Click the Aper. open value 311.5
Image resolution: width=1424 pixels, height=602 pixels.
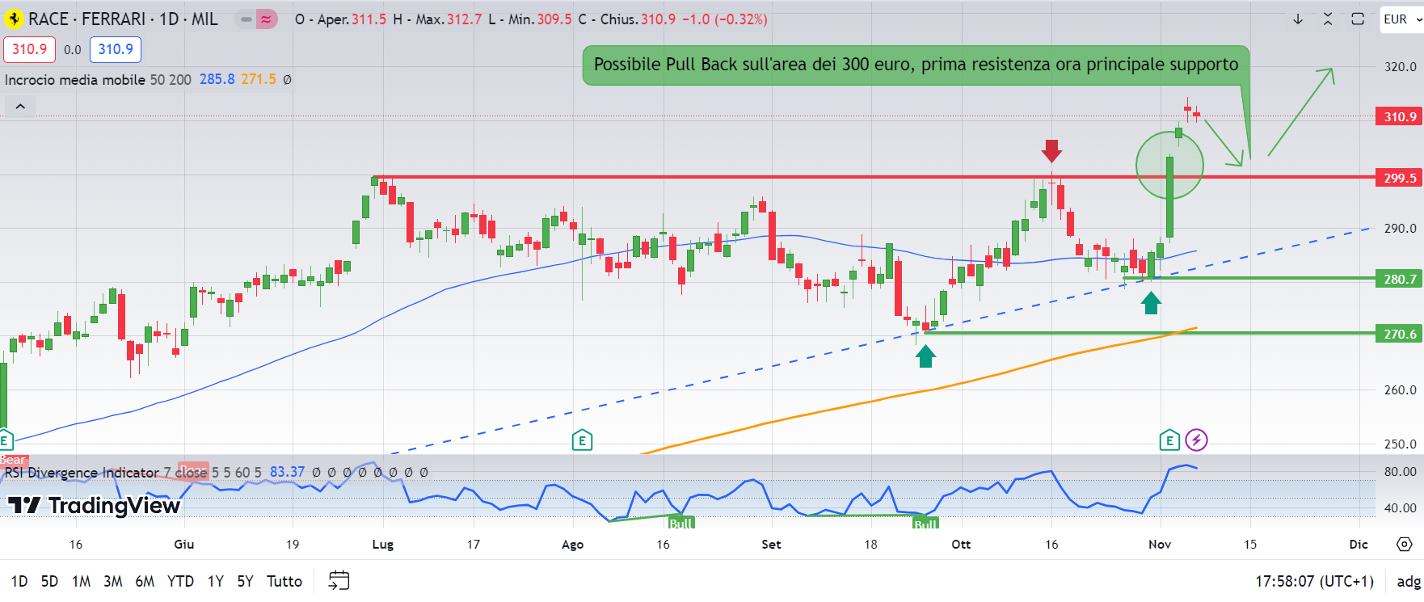(369, 19)
